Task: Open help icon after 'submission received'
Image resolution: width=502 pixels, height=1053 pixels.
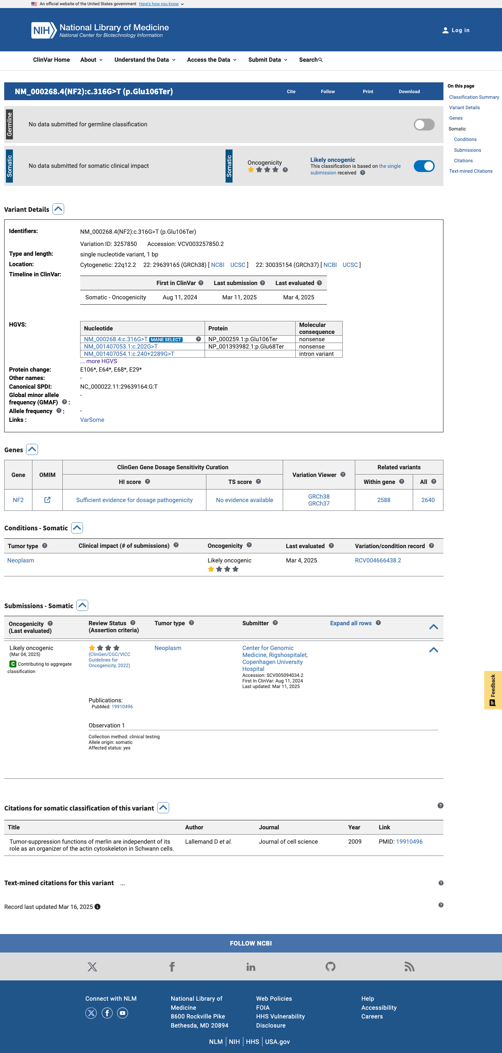Action: (x=362, y=173)
